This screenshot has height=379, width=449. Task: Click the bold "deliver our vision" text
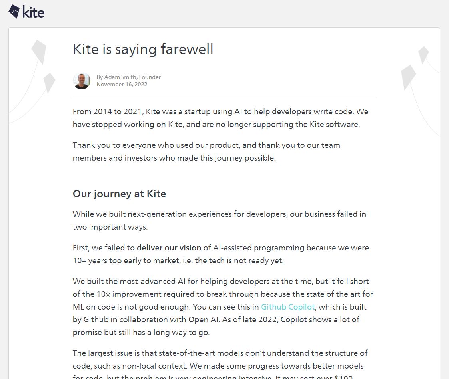click(x=169, y=248)
